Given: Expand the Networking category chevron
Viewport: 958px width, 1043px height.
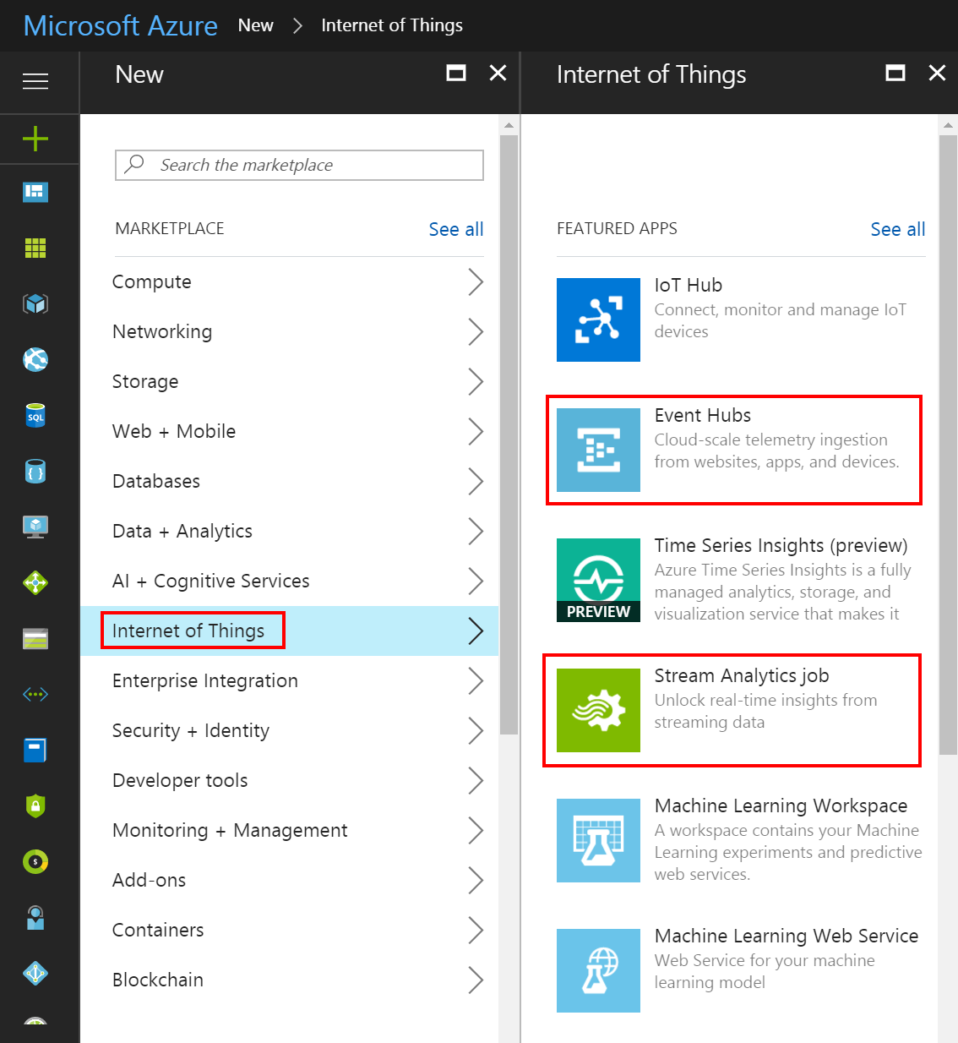Looking at the screenshot, I should [x=476, y=331].
